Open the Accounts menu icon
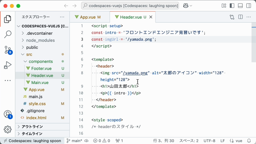The height and width of the screenshot is (144, 256). click(8, 114)
